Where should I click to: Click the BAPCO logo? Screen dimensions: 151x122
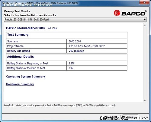(130, 13)
